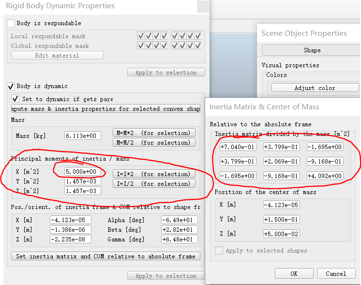Close the Rigid Body Dynamic Properties dialog
The width and height of the screenshot is (361, 285).
[x=204, y=7]
